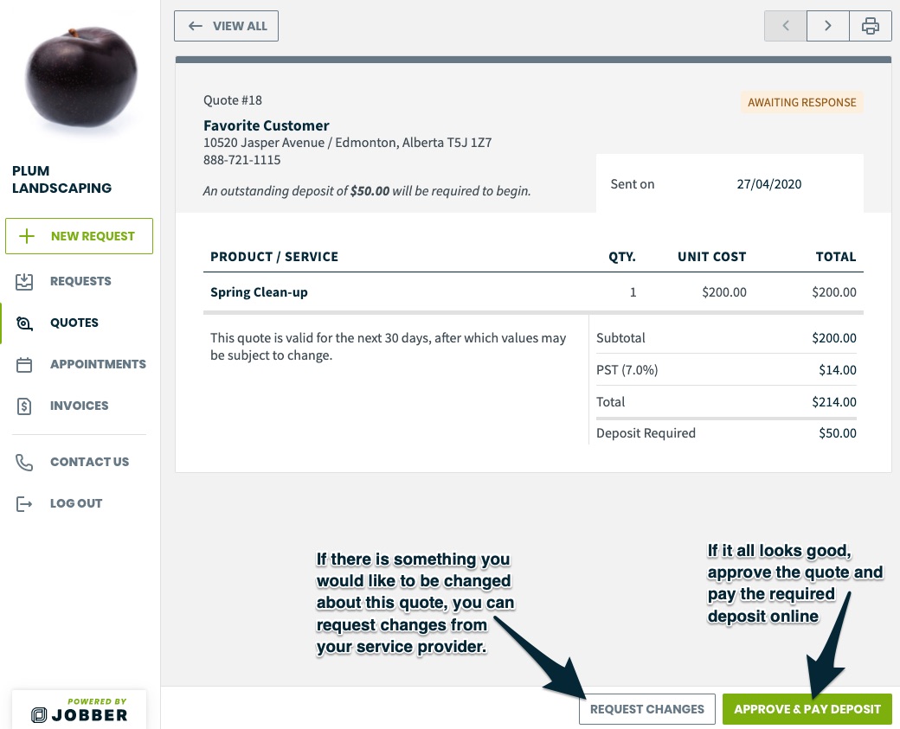Screen dimensions: 900x729
Task: Go to the next quote arrow
Action: pyautogui.click(x=827, y=26)
